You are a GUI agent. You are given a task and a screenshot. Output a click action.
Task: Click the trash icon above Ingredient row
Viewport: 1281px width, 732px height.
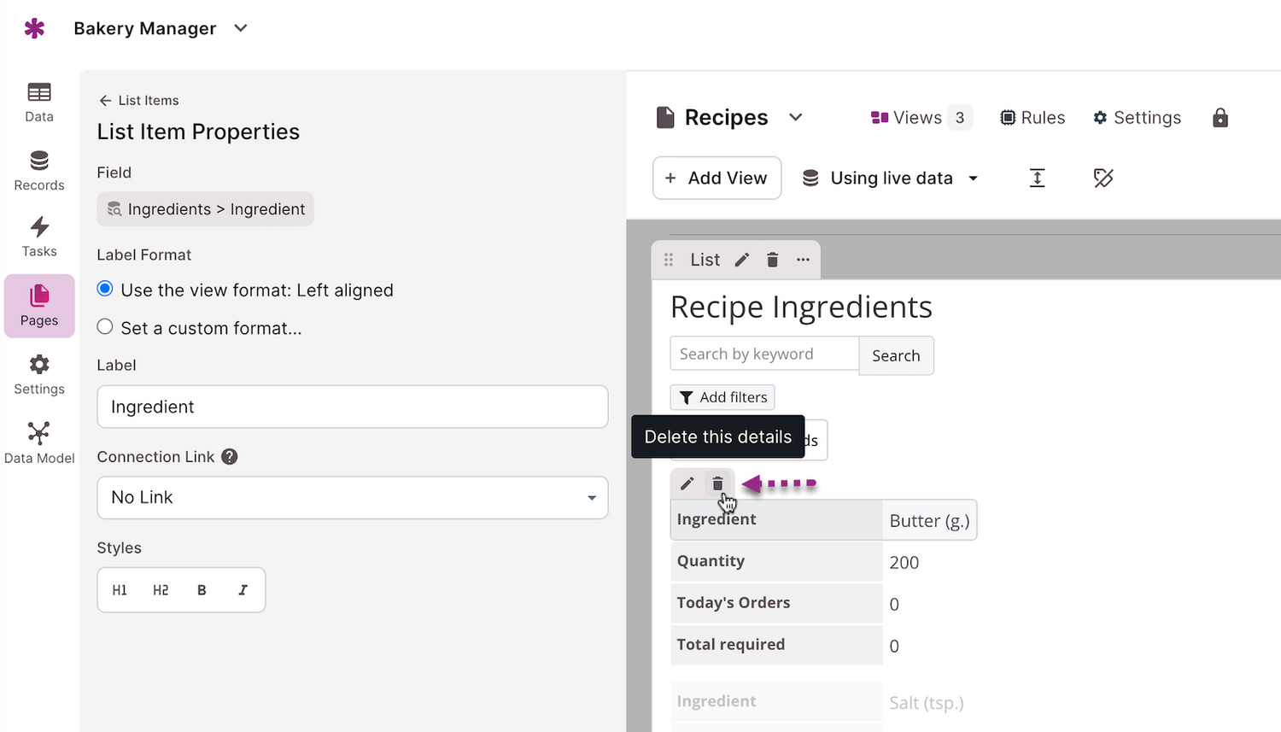pos(717,484)
